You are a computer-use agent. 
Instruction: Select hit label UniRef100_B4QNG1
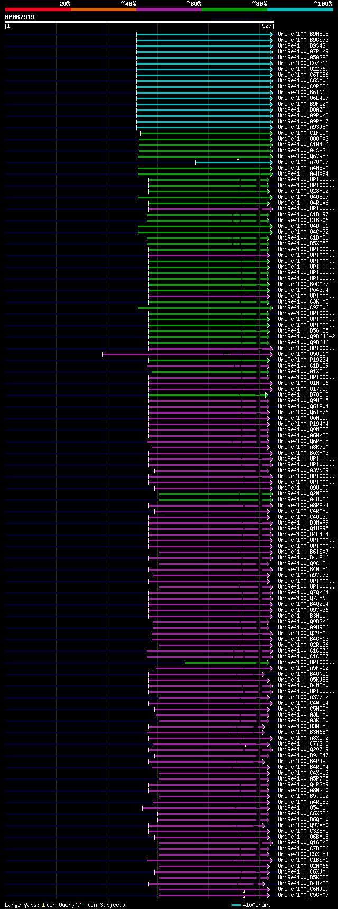pos(303,674)
